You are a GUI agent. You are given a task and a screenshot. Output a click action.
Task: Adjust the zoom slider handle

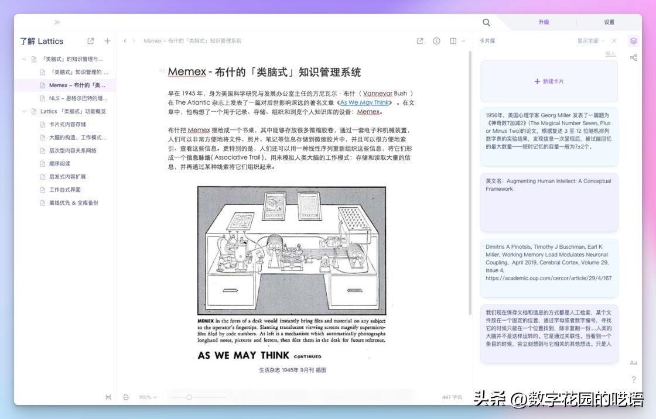[x=189, y=397]
